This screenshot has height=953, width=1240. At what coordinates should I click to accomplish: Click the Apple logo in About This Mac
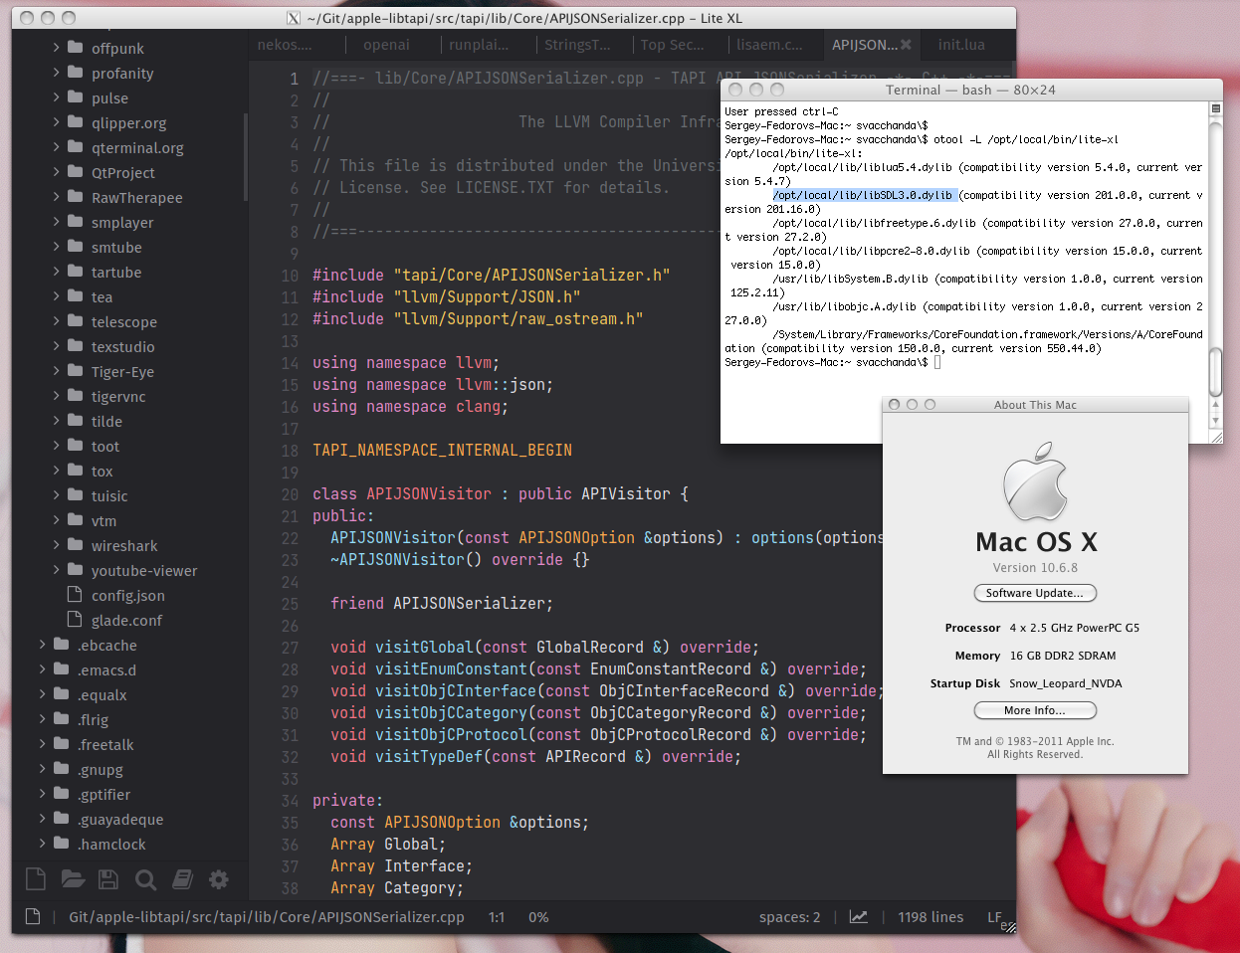pos(1035,481)
